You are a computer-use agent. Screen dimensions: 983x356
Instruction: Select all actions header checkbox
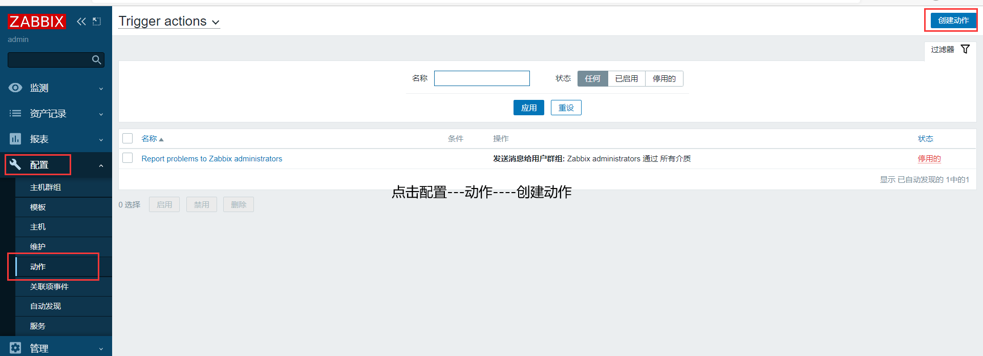pyautogui.click(x=127, y=138)
